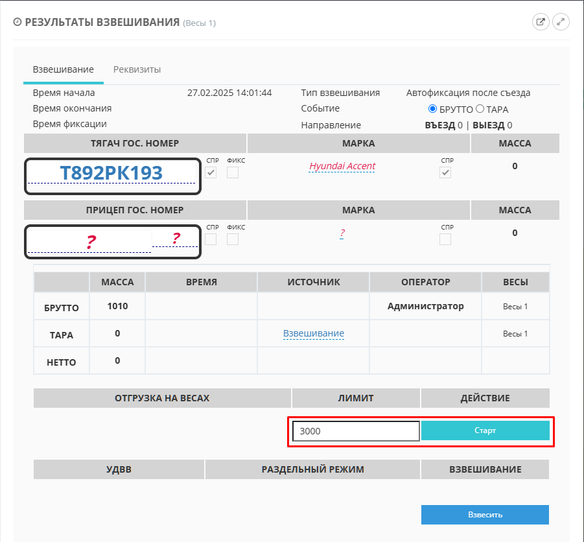
Task: Click the blue Взвесить button
Action: pyautogui.click(x=485, y=515)
